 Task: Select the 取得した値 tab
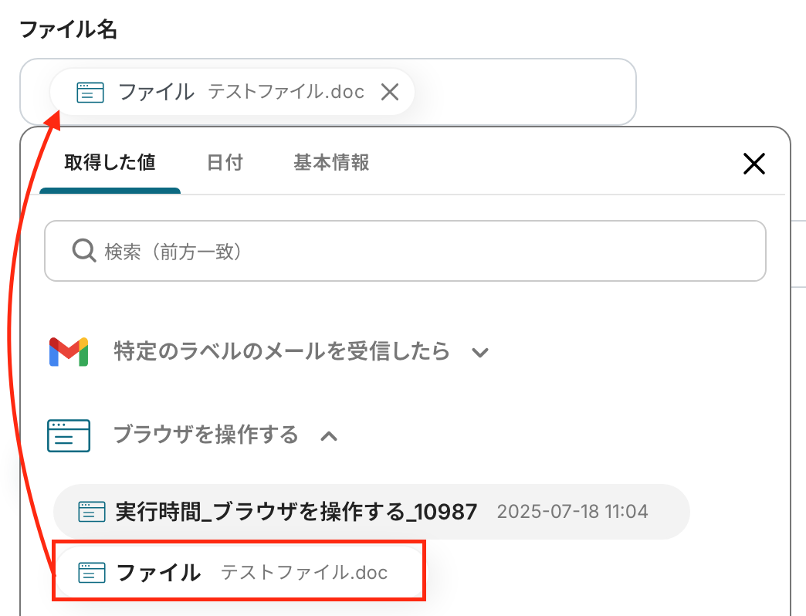click(110, 162)
